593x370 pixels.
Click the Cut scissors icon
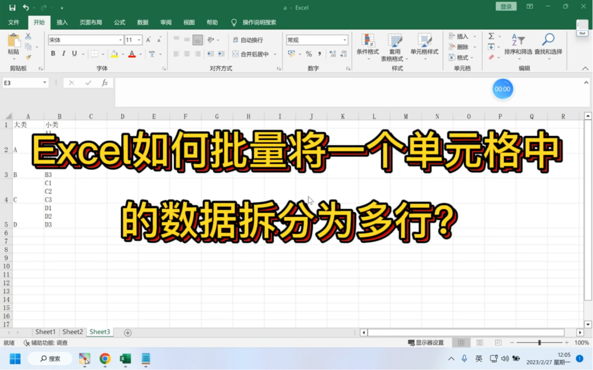point(28,36)
